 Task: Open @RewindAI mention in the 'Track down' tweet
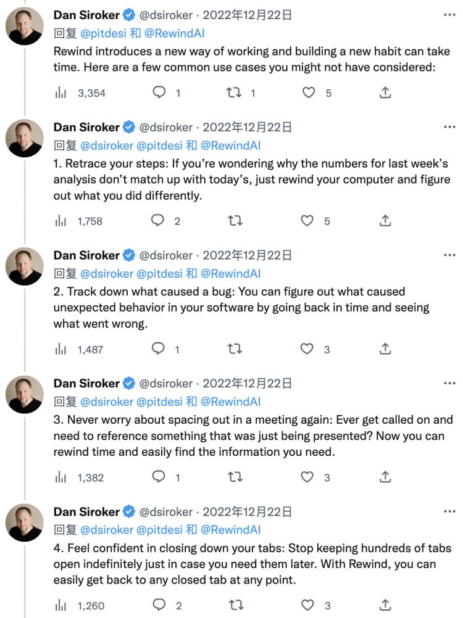pos(231,273)
